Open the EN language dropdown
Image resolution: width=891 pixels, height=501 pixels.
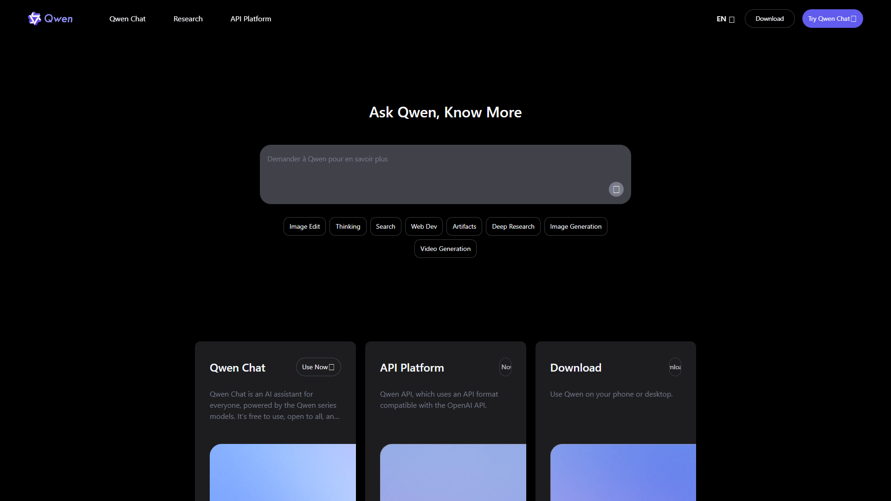click(725, 19)
